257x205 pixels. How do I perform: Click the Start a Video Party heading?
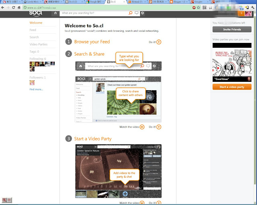[93, 139]
